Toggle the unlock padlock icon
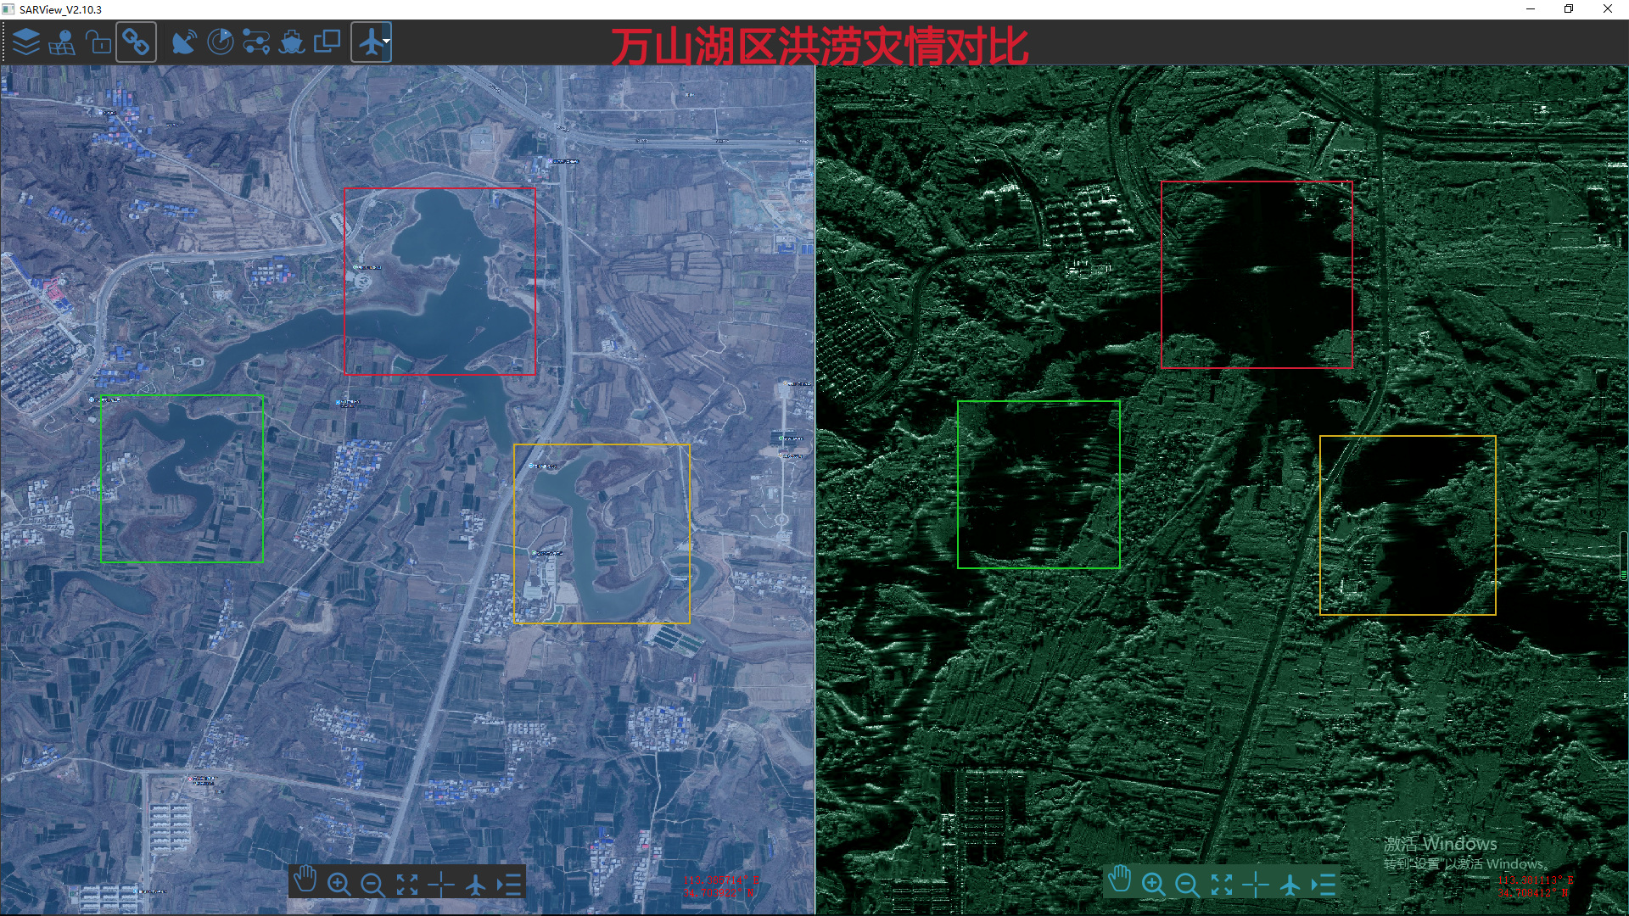This screenshot has height=916, width=1629. pos(98,42)
